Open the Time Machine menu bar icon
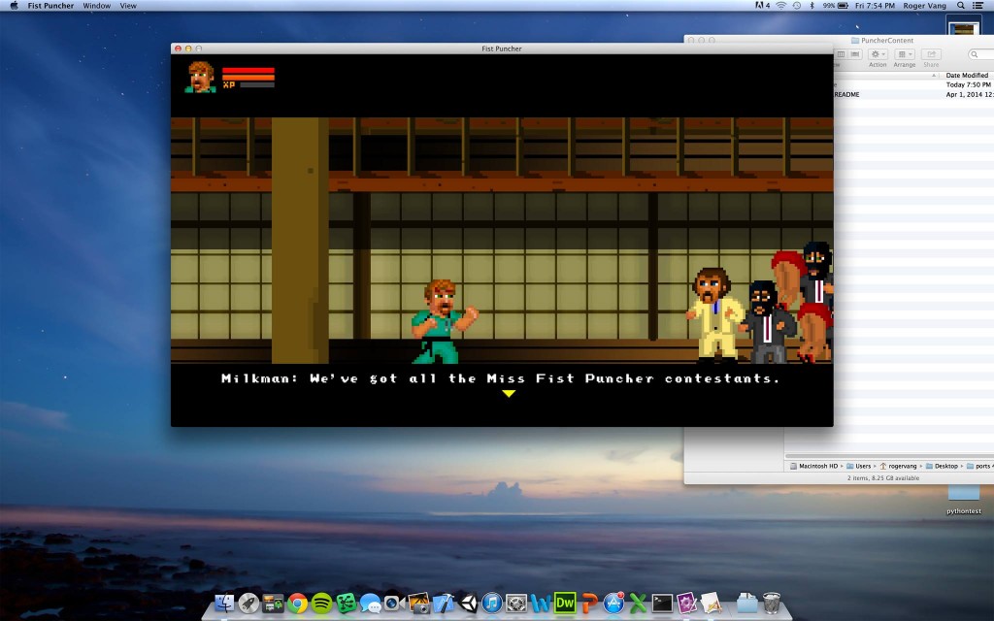The image size is (994, 621). point(796,5)
